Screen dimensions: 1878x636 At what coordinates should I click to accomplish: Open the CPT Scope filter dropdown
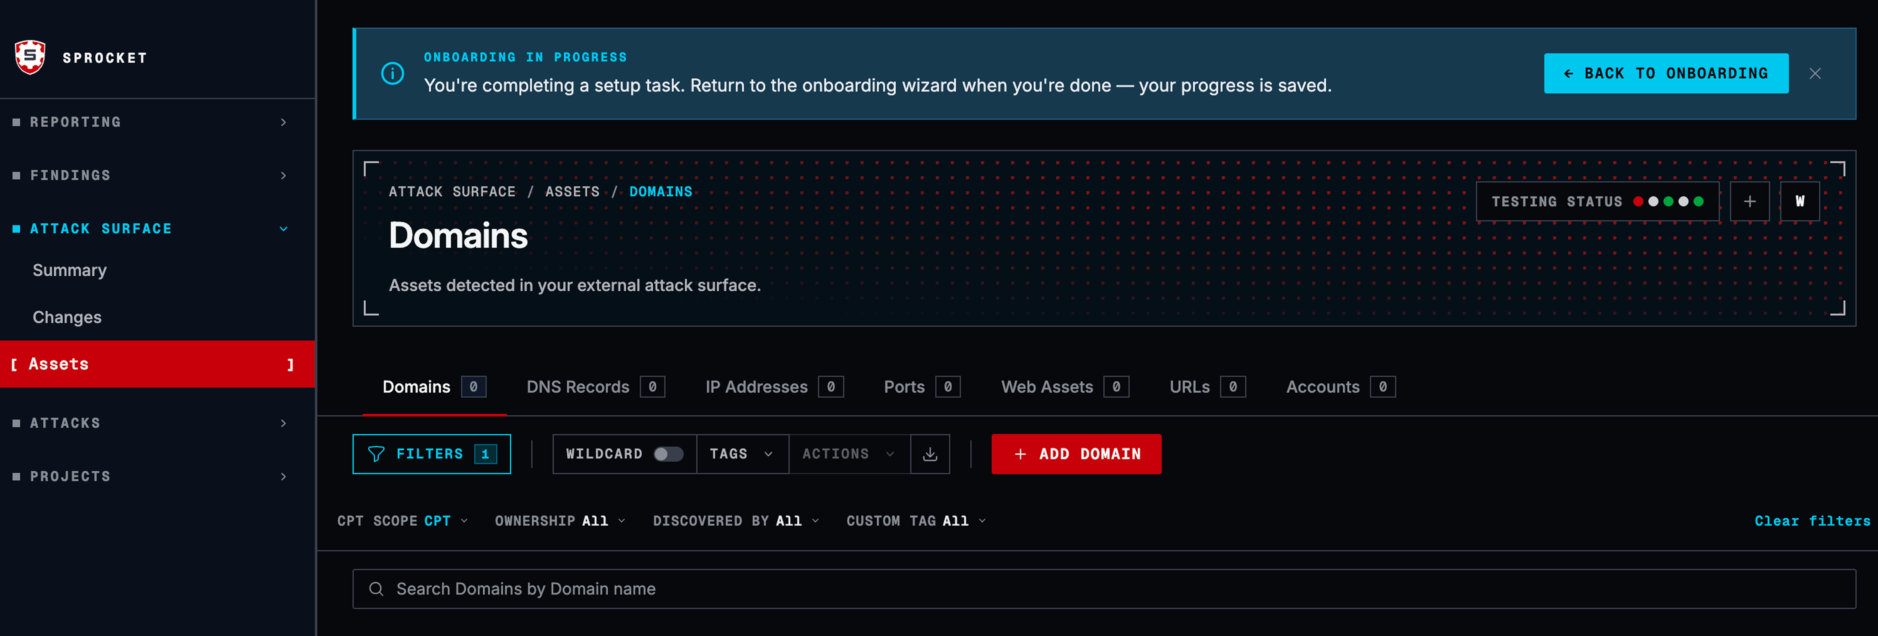(x=402, y=521)
